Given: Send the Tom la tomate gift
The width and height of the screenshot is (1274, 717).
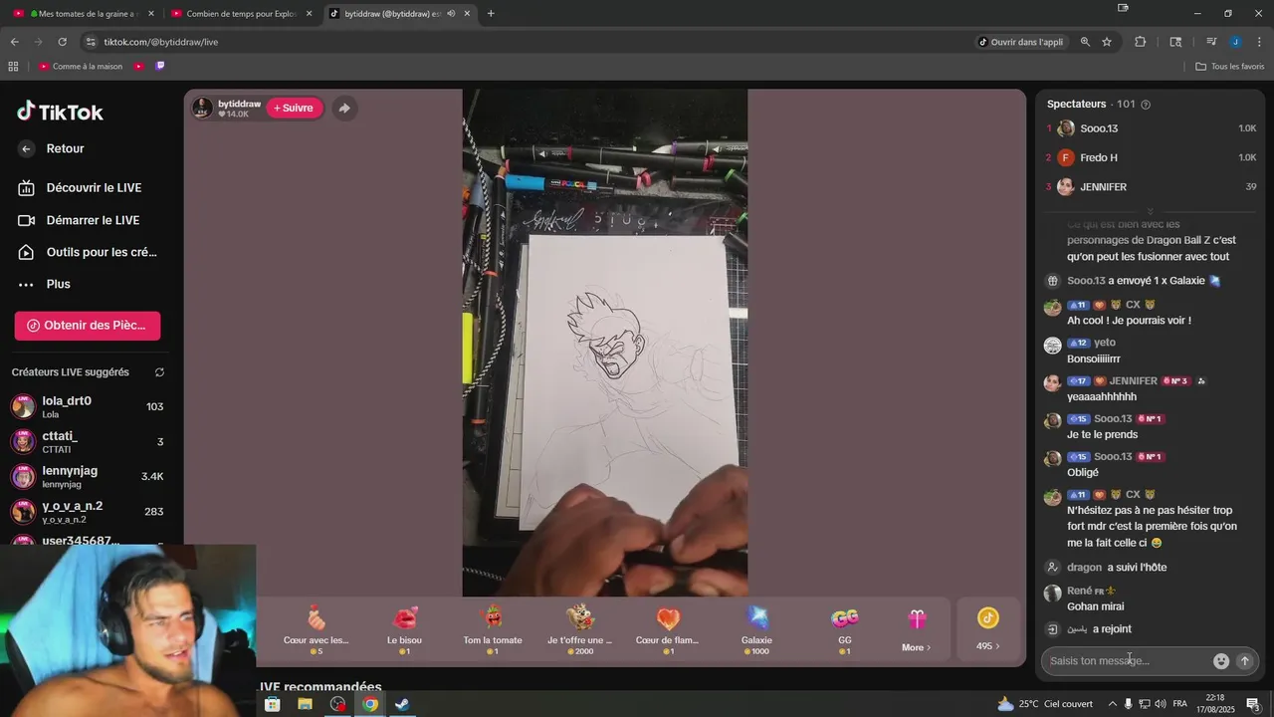Looking at the screenshot, I should coord(493,629).
